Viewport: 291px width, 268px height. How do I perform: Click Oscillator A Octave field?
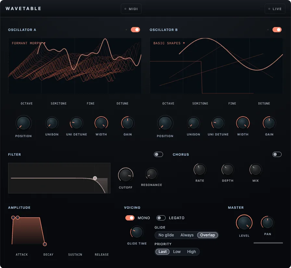[x=27, y=104]
